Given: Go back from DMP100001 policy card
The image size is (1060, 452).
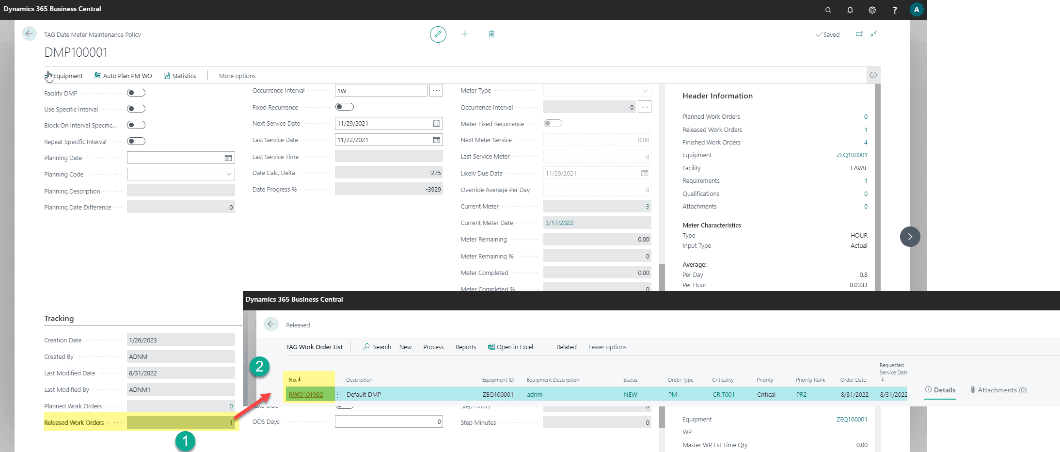Looking at the screenshot, I should coord(29,33).
